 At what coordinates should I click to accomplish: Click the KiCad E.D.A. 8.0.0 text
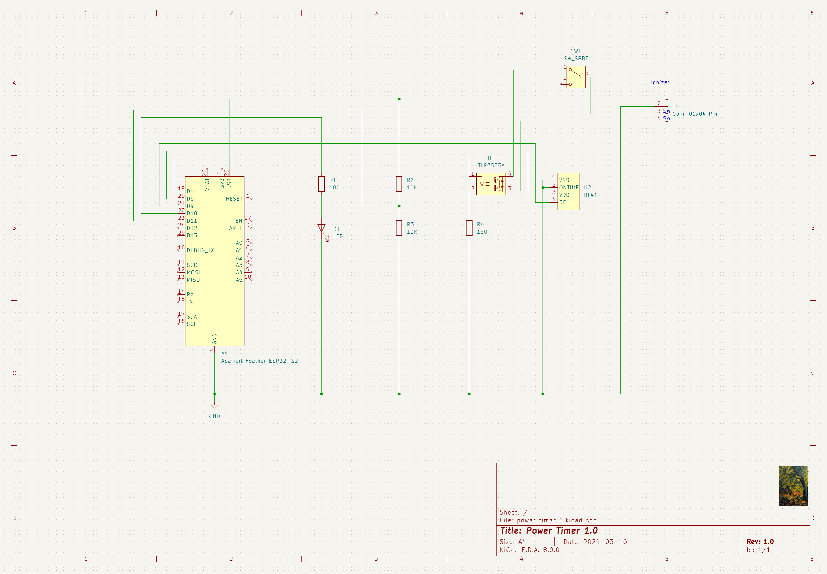529,550
